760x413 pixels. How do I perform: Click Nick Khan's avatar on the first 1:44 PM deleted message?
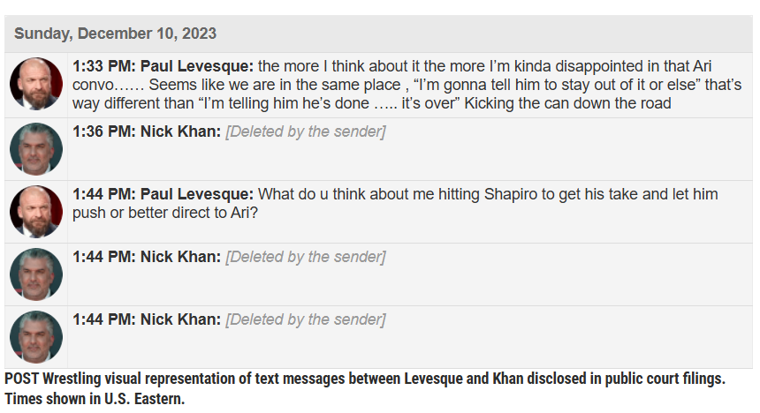[36, 274]
